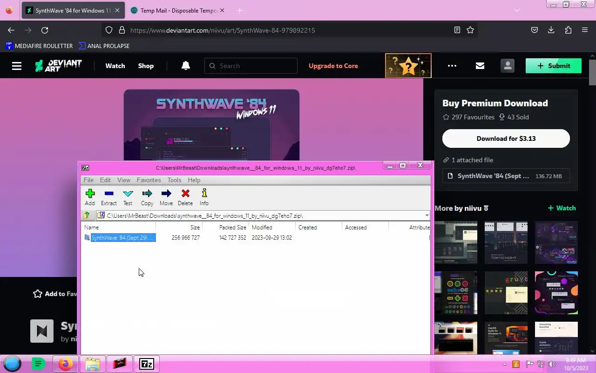596x373 pixels.
Task: Open the Tools menu in 7-Zip
Action: coord(174,180)
